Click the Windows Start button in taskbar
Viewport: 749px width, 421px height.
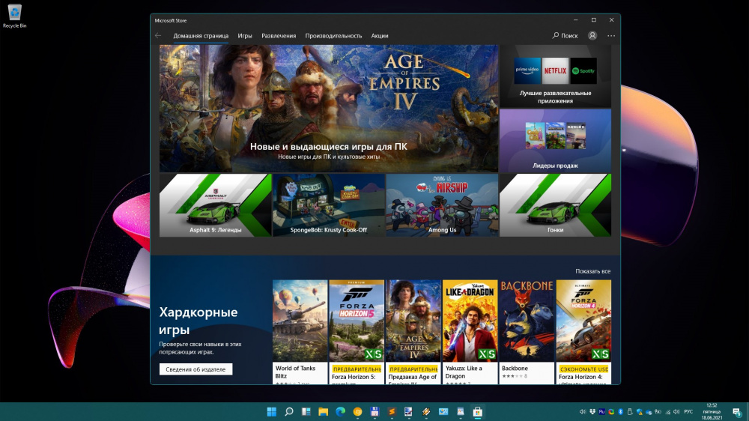pos(271,412)
